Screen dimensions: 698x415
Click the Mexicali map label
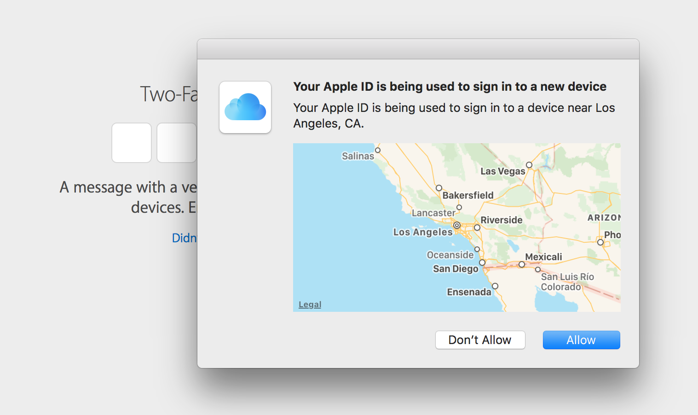(x=543, y=257)
